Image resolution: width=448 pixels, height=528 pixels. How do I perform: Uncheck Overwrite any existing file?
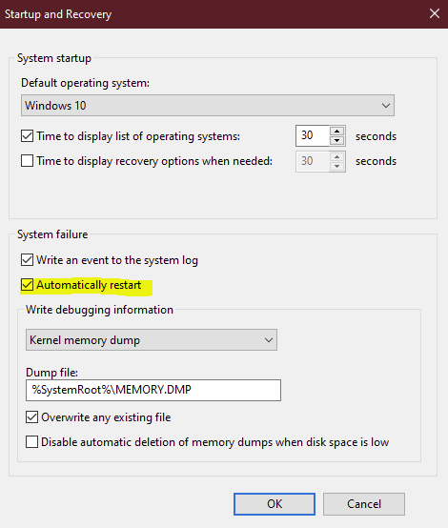coord(31,417)
